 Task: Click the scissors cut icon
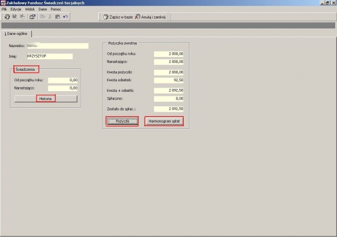coord(51,17)
